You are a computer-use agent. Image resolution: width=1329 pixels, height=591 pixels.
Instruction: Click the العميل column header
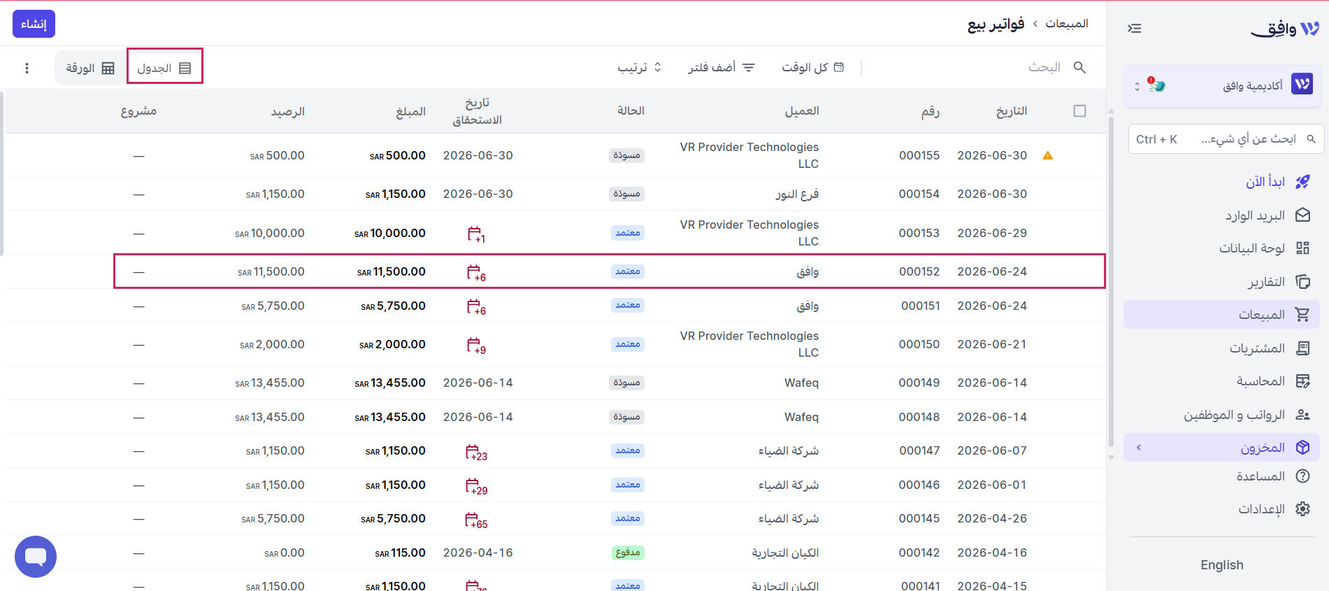(802, 111)
